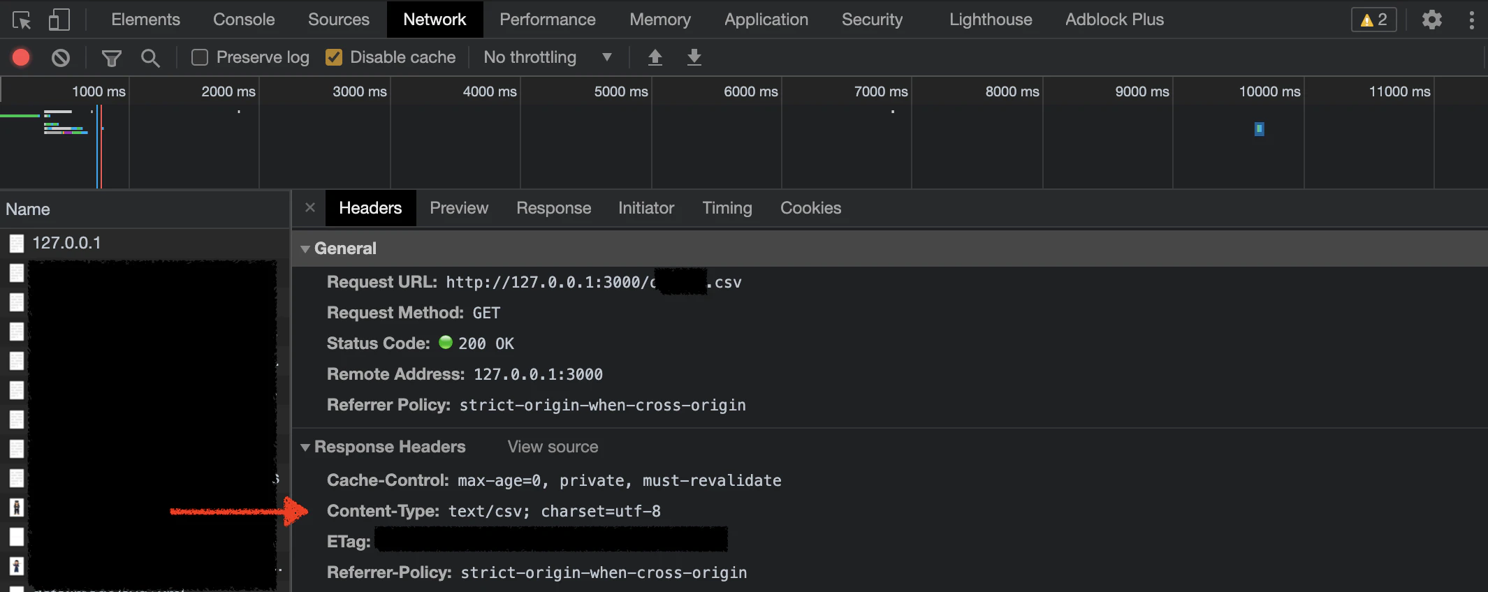Open the Sources tab
Image resolution: width=1488 pixels, height=592 pixels.
point(339,20)
